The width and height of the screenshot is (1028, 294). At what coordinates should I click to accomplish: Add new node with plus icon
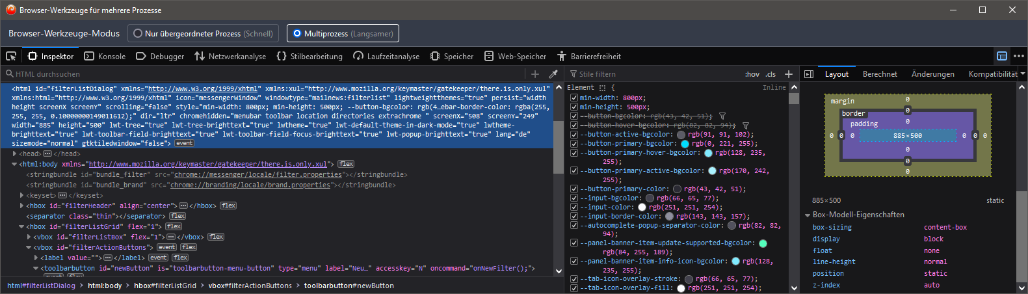(x=535, y=74)
